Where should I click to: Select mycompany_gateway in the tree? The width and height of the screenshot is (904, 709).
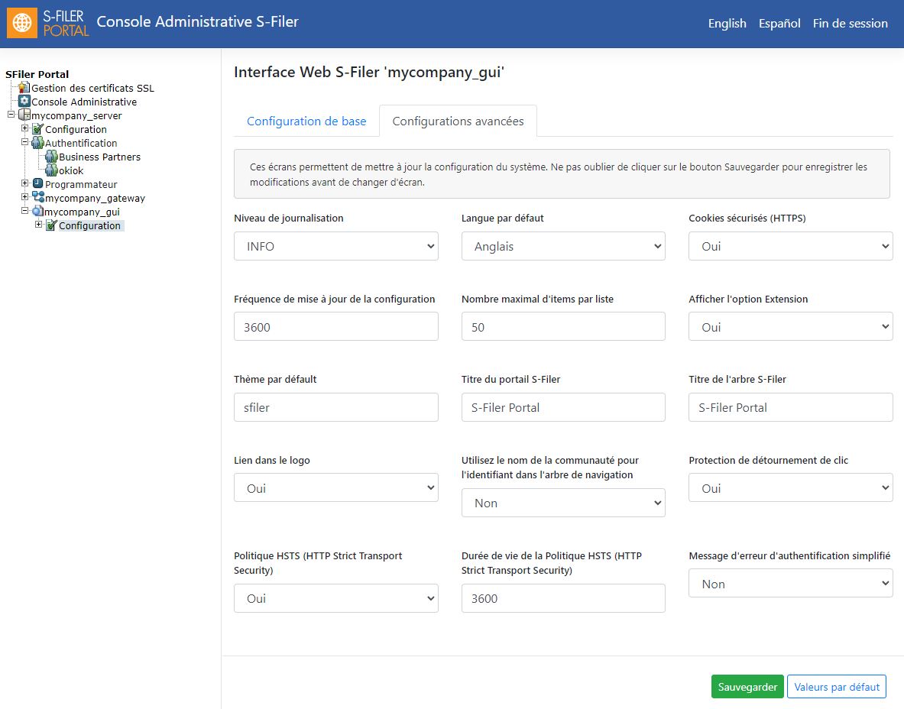pyautogui.click(x=95, y=199)
